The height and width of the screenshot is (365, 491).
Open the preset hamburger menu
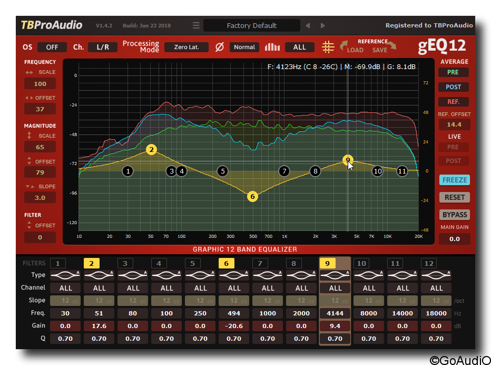[x=195, y=25]
